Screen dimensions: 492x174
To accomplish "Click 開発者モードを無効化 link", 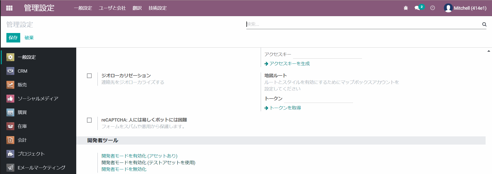I will (x=124, y=169).
